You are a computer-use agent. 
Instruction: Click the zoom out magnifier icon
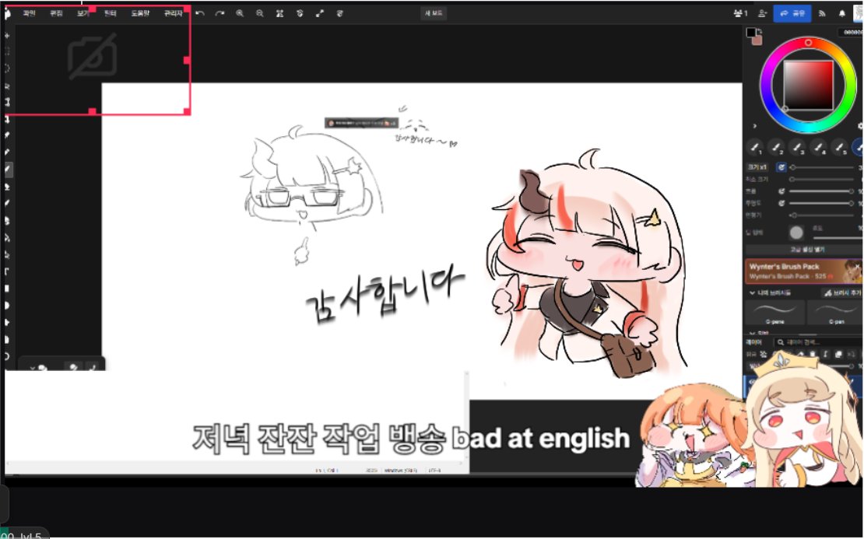tap(259, 13)
